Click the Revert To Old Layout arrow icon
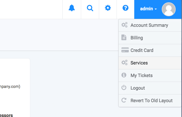The image size is (182, 117). pos(124,100)
